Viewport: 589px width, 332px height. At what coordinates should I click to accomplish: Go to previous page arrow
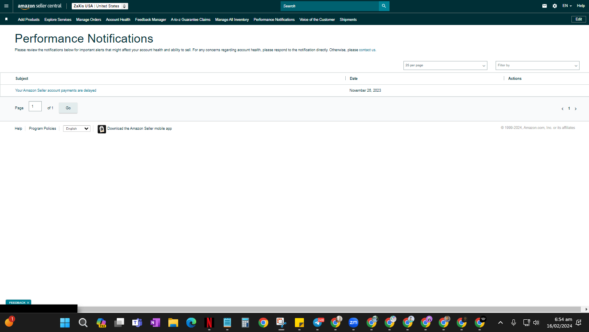pos(562,109)
